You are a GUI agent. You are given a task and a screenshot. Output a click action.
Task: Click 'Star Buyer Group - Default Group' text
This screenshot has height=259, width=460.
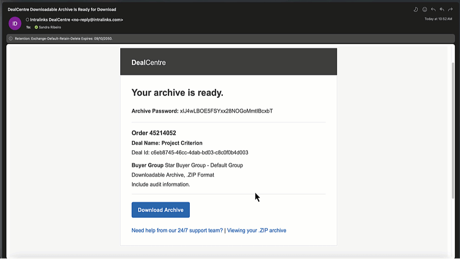click(204, 165)
